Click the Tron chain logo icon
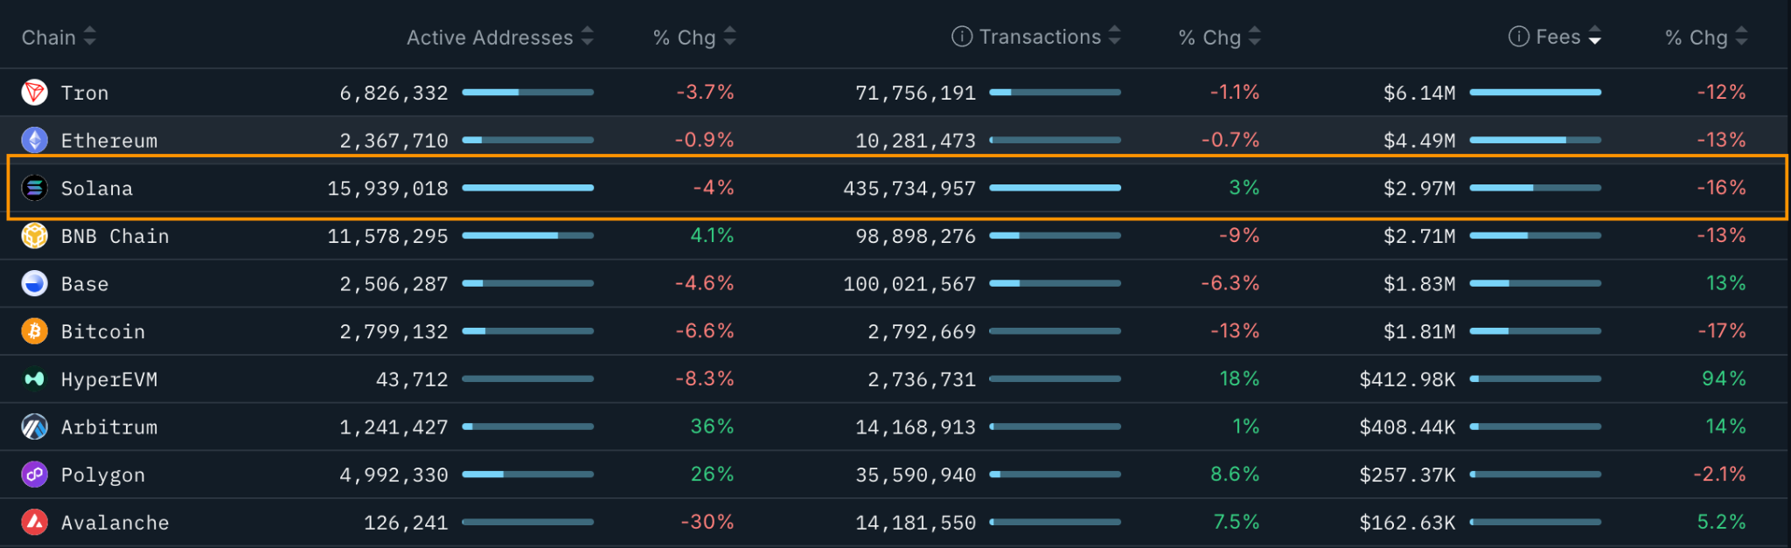The height and width of the screenshot is (548, 1791). click(34, 92)
